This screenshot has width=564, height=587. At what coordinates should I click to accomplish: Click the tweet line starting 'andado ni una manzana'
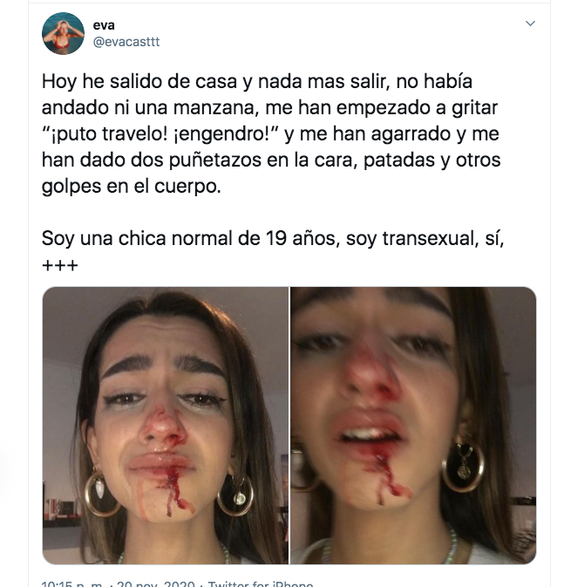pos(269,108)
